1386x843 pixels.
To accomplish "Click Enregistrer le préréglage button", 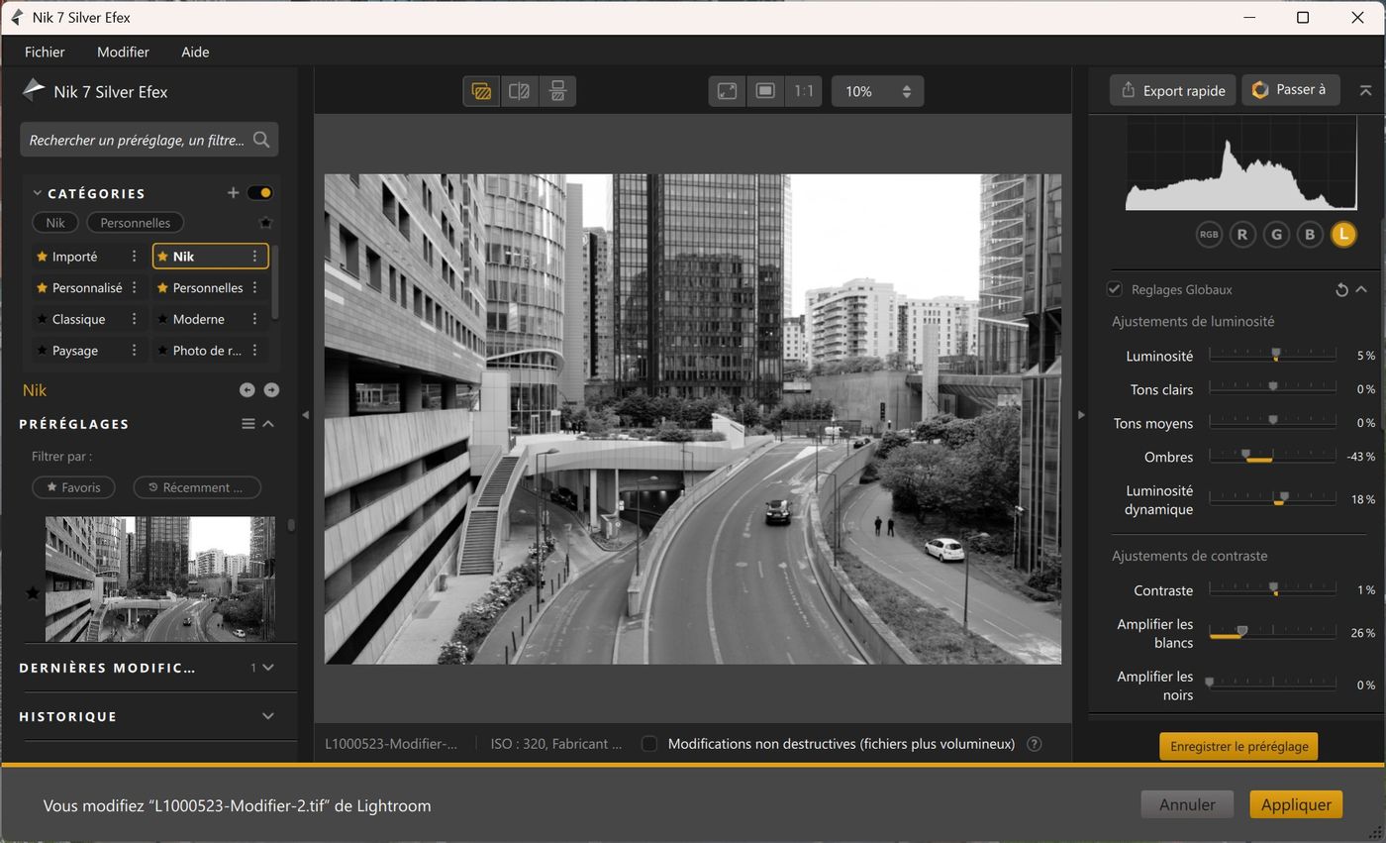I will click(x=1238, y=746).
